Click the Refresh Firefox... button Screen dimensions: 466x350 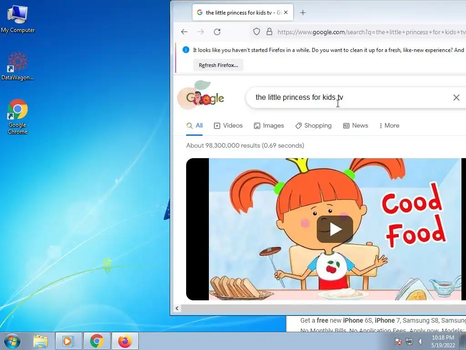[x=218, y=65]
